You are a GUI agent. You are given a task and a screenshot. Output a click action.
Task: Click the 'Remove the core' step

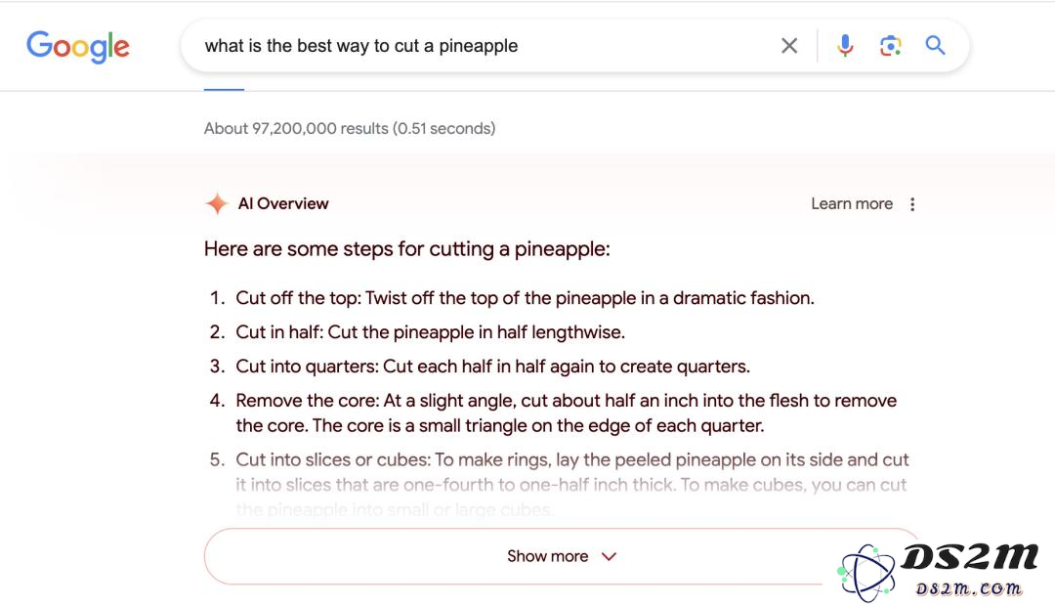pyautogui.click(x=566, y=413)
